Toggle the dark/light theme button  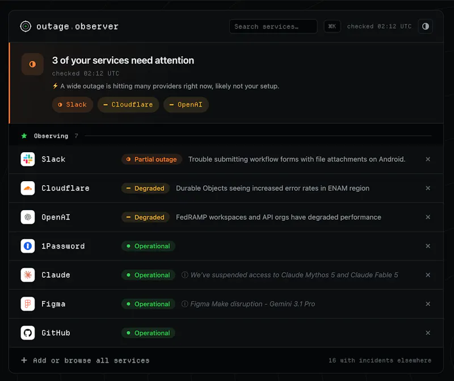point(425,26)
